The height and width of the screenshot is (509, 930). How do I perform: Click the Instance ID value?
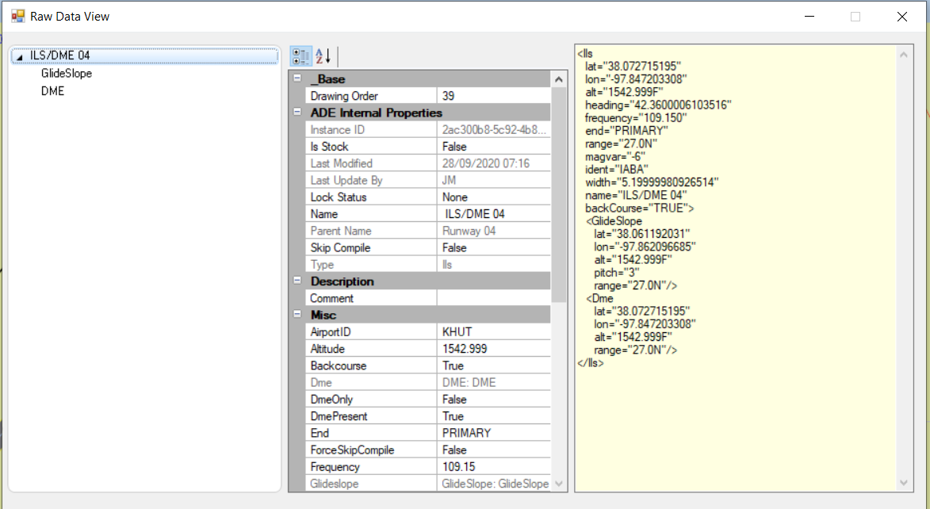tap(493, 129)
